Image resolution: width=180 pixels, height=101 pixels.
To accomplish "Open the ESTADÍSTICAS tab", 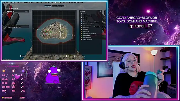I will pos(61,6).
